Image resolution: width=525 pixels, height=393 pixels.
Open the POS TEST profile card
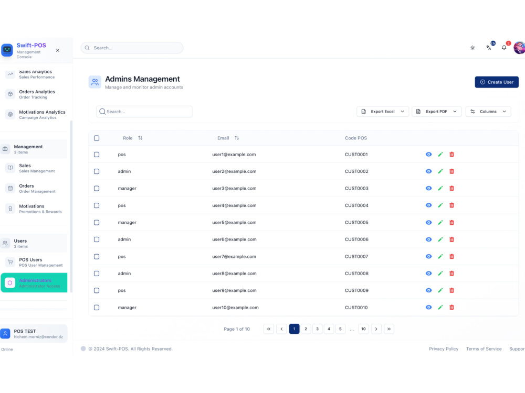click(x=34, y=334)
